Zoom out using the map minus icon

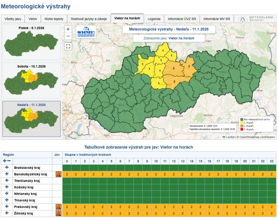pos(68,36)
